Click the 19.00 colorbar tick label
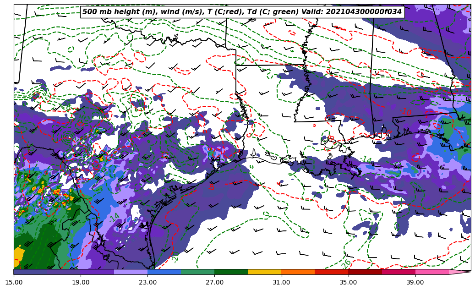The image size is (475, 290). [x=81, y=282]
